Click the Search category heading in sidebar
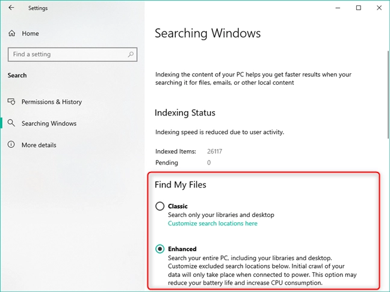The image size is (390, 292). [x=17, y=75]
